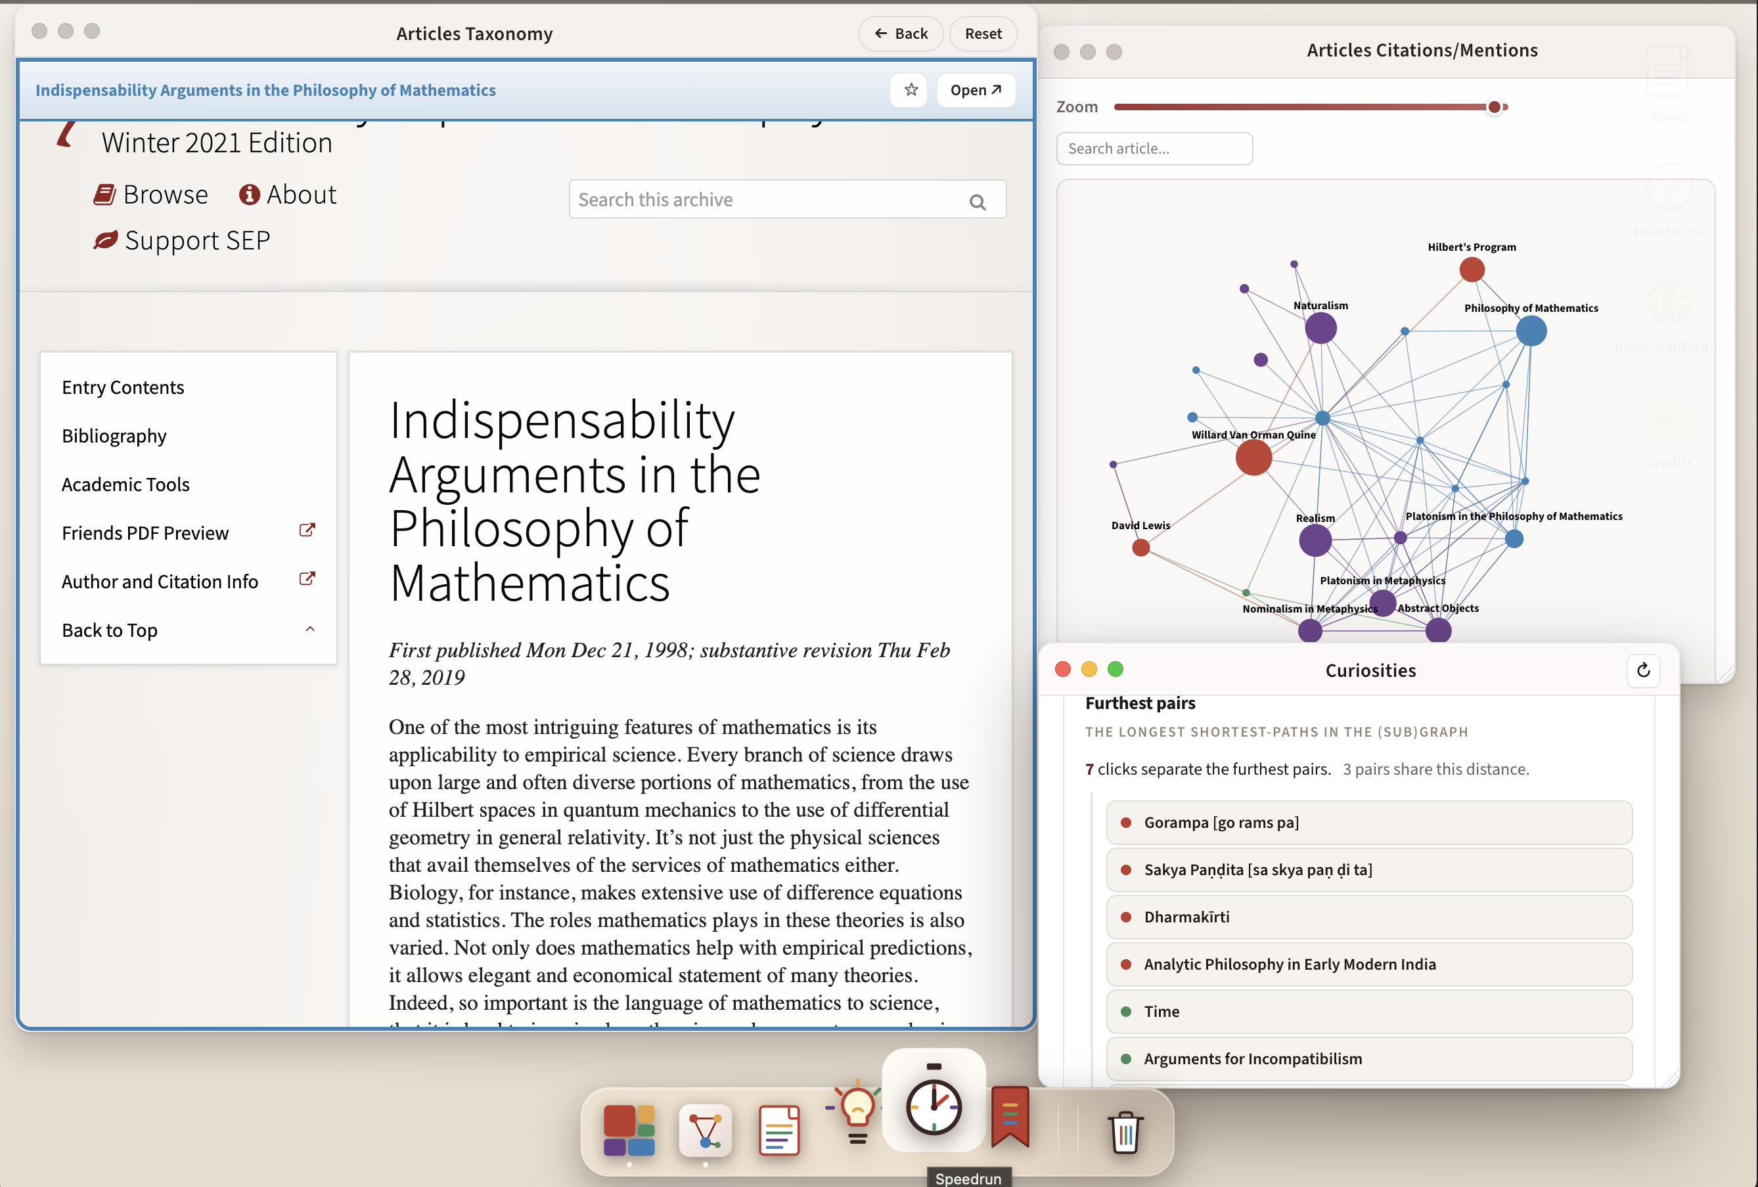
Task: Refresh the Curiosities window
Action: click(x=1643, y=670)
